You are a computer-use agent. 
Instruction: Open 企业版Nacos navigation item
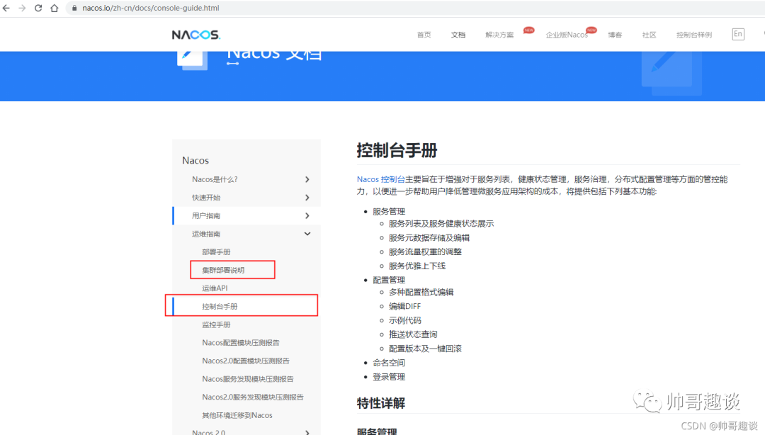pyautogui.click(x=567, y=35)
